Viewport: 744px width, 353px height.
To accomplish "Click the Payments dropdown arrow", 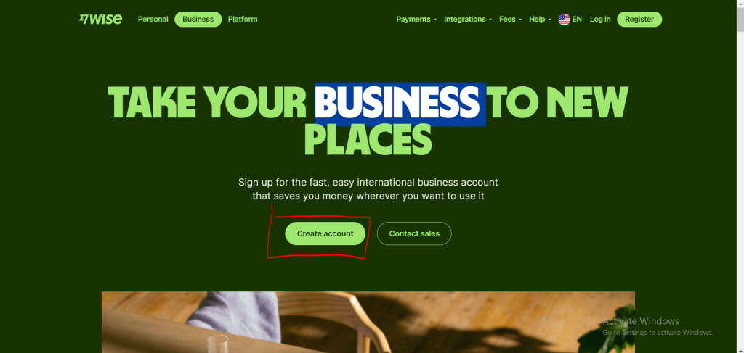I will tap(435, 20).
